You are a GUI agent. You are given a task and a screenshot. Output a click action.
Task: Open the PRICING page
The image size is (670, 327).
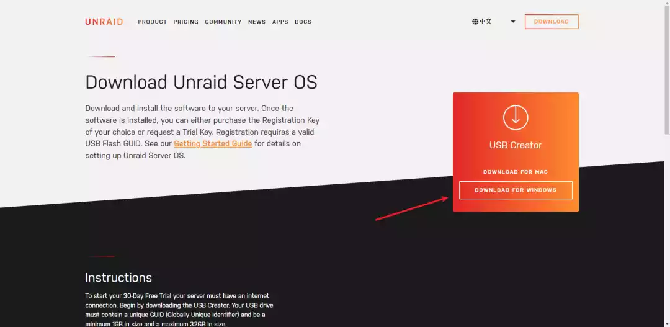186,22
